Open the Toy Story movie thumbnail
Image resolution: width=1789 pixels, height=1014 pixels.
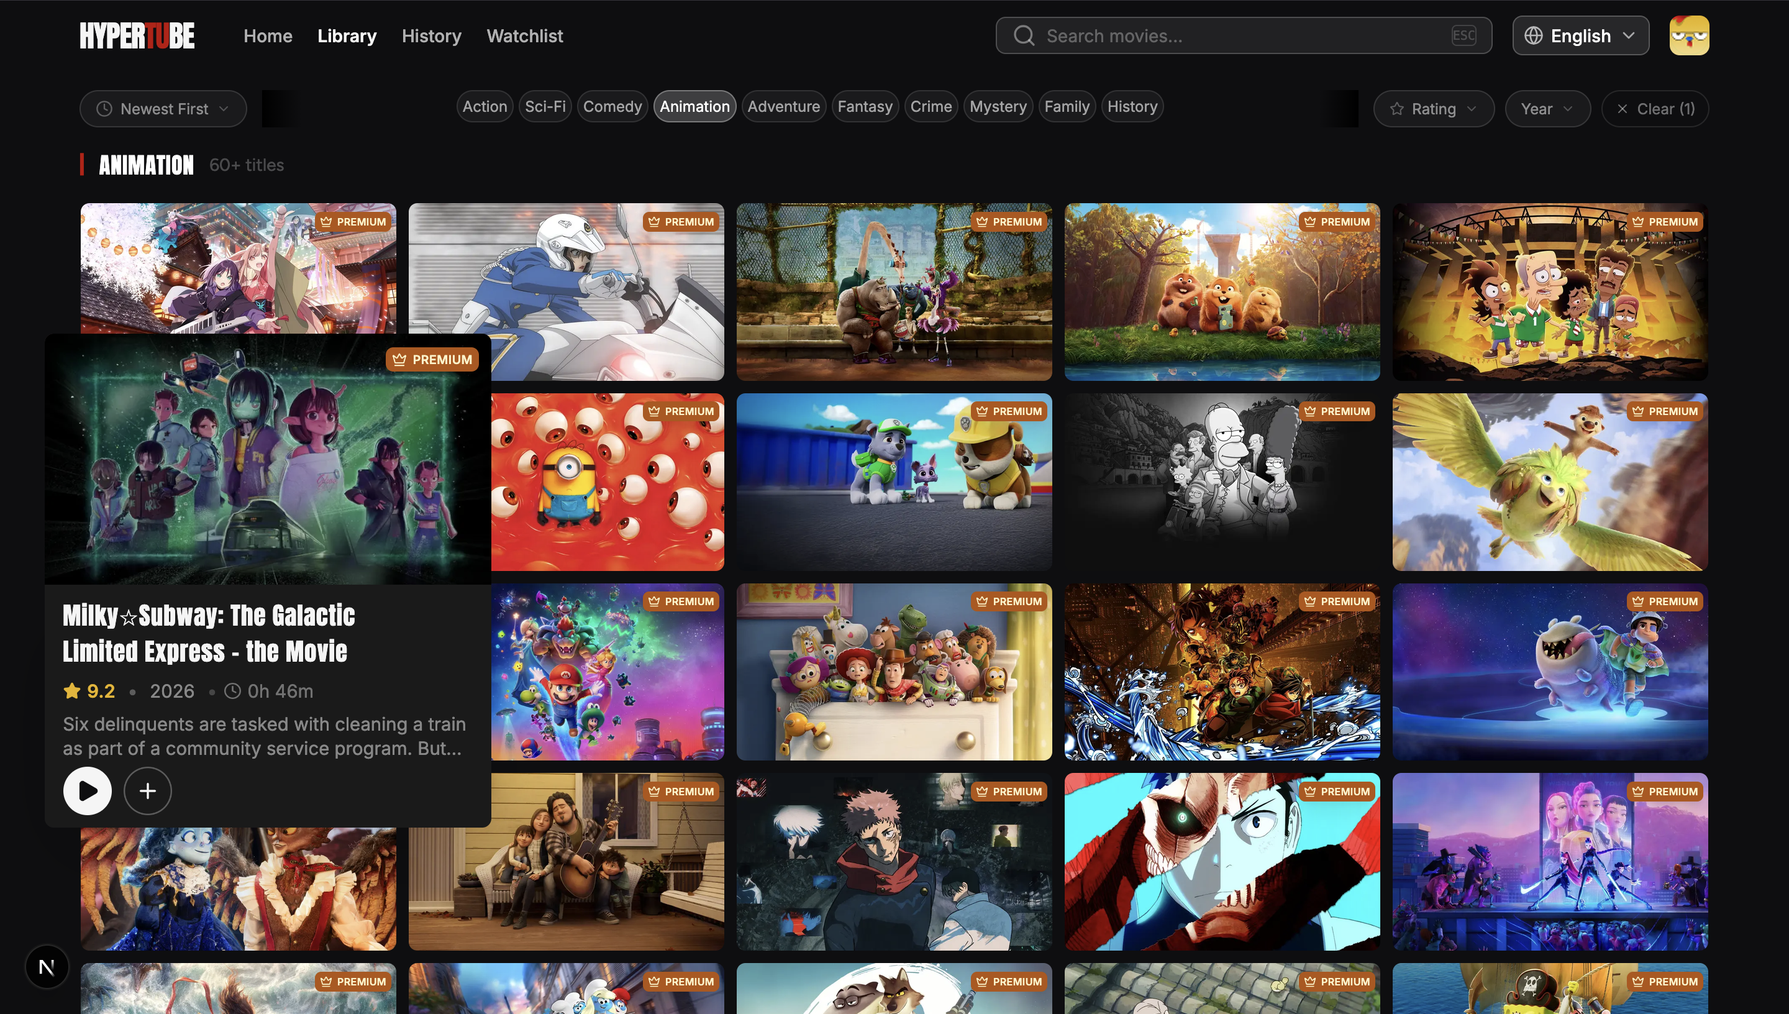[x=894, y=672]
